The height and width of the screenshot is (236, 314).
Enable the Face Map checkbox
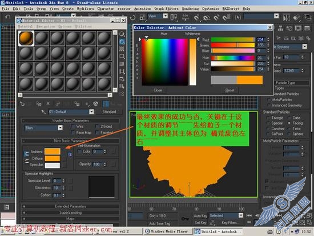pos(73,133)
